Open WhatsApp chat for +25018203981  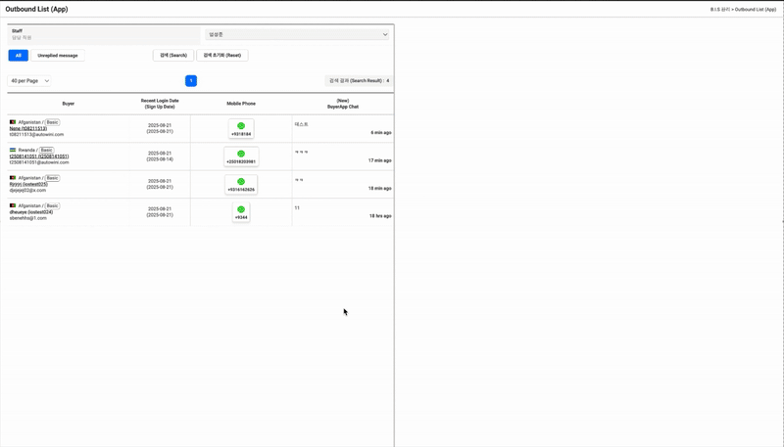coord(241,154)
